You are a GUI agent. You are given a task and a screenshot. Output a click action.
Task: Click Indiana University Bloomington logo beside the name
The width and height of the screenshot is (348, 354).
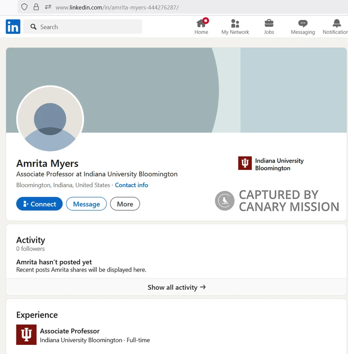245,163
